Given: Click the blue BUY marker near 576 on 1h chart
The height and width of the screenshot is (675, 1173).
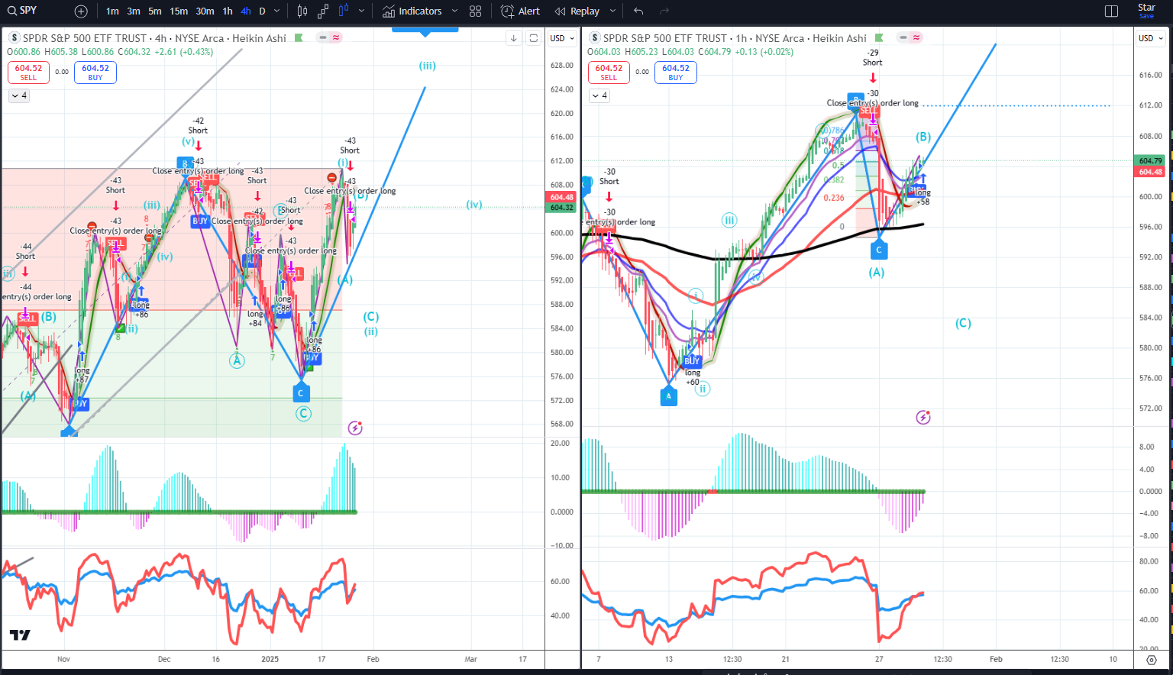Looking at the screenshot, I should tap(692, 361).
